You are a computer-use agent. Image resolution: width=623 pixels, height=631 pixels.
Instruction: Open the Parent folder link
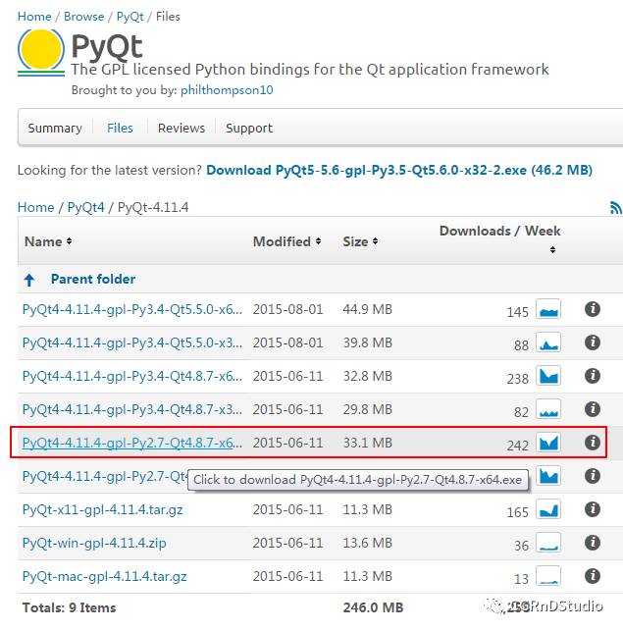(93, 279)
